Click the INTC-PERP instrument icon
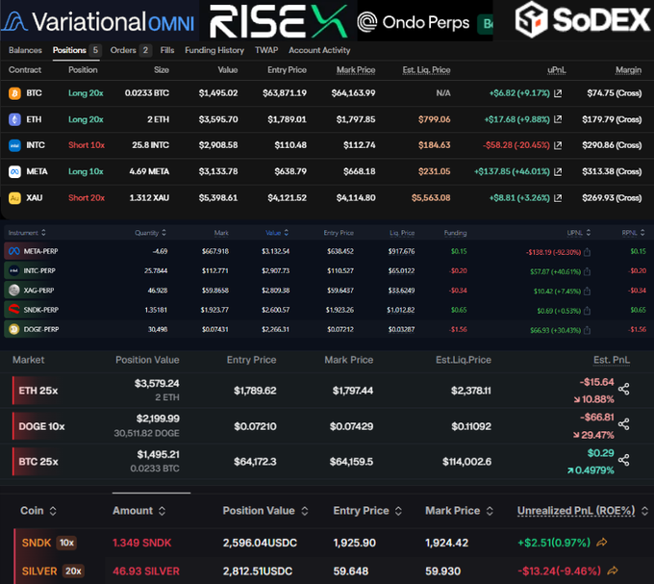Screen dimensions: 654x584 coord(14,270)
